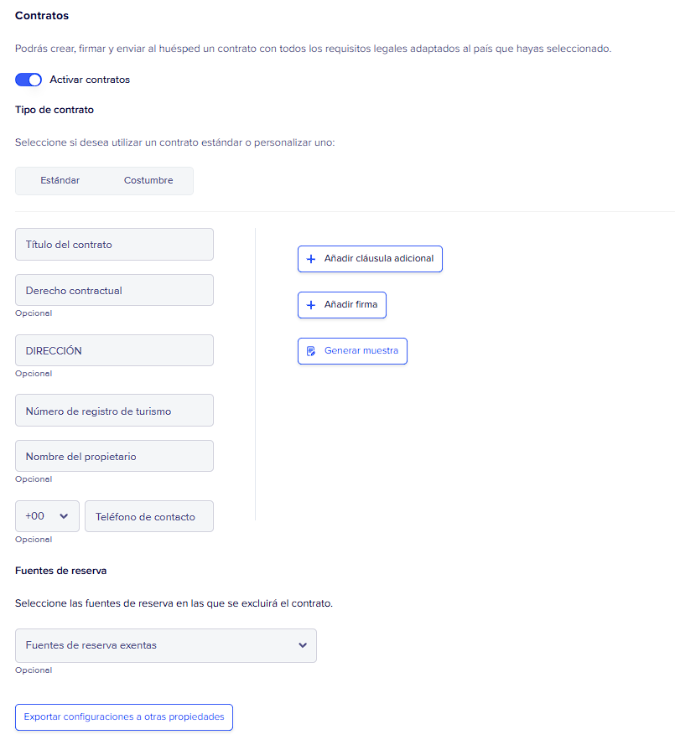Viewport: 675px width, 750px height.
Task: Click the chevron arrow in exempt sources dropdown
Action: click(303, 645)
